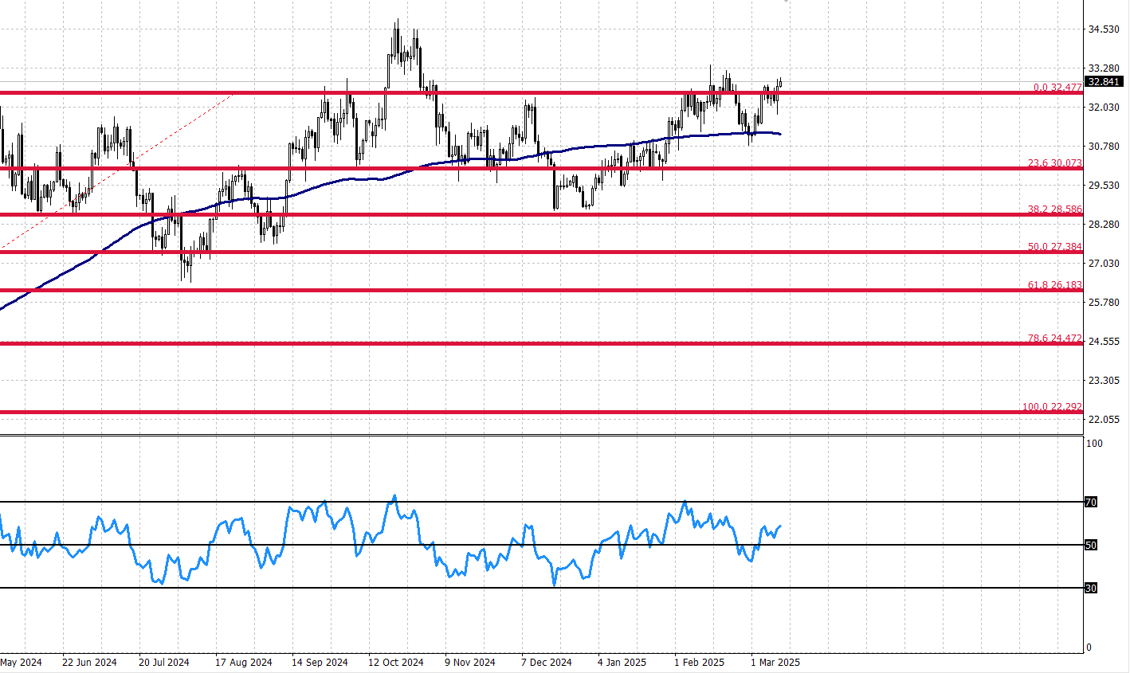1130x673 pixels.
Task: Click the 23.305 price axis value
Action: (x=1104, y=381)
